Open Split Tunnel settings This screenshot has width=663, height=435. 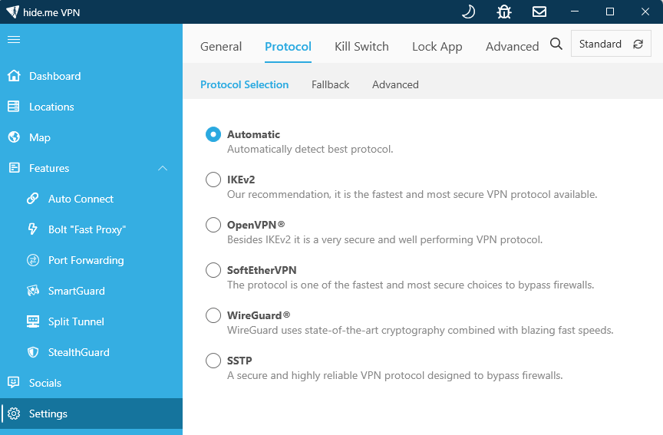(x=76, y=321)
